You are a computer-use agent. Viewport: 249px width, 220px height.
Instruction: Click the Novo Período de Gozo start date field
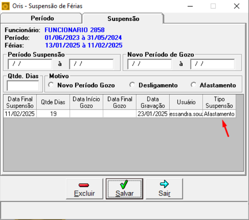pyautogui.click(x=150, y=64)
